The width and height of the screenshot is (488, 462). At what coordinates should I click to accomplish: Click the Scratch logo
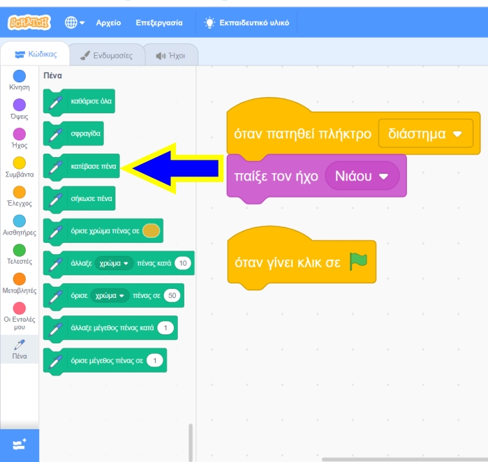point(29,23)
